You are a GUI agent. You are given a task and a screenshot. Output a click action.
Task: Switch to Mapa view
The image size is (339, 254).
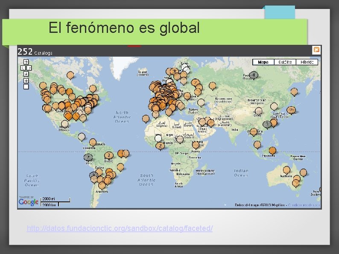263,62
